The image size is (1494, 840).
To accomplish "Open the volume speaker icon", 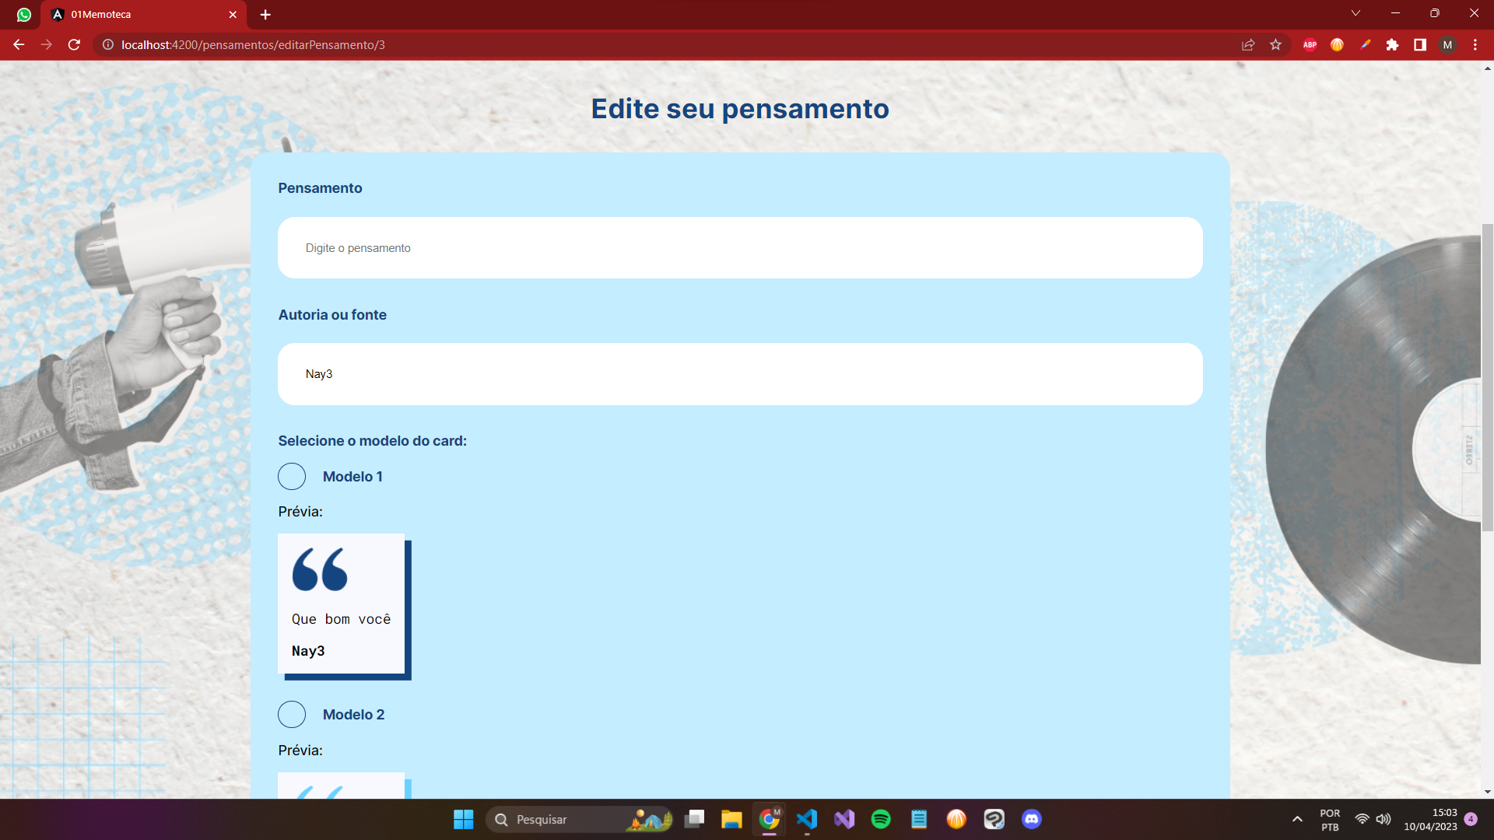I will pos(1383,819).
